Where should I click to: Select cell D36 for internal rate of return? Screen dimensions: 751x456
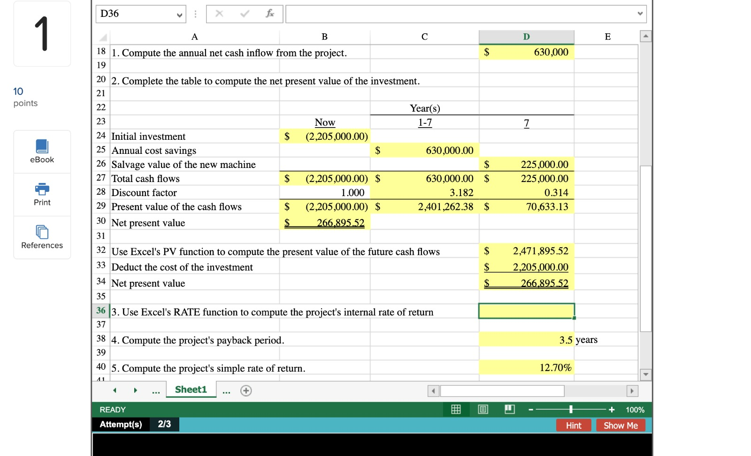coord(526,311)
